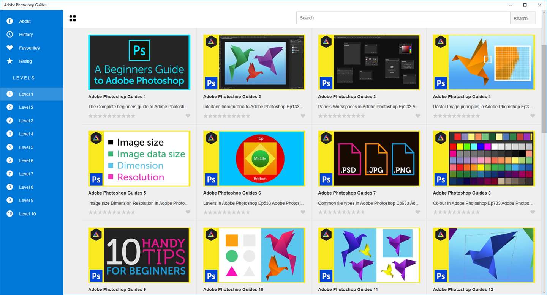
Task: Favourite Adobe Photoshop Guides 6 with heart
Action: (303, 212)
